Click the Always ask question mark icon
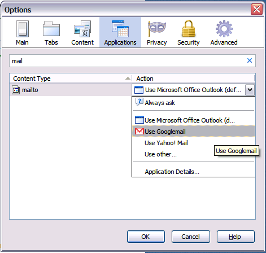Screen dimensions: 266x253 pyautogui.click(x=139, y=102)
